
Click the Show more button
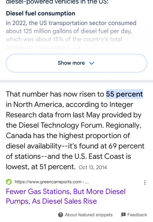point(76,63)
